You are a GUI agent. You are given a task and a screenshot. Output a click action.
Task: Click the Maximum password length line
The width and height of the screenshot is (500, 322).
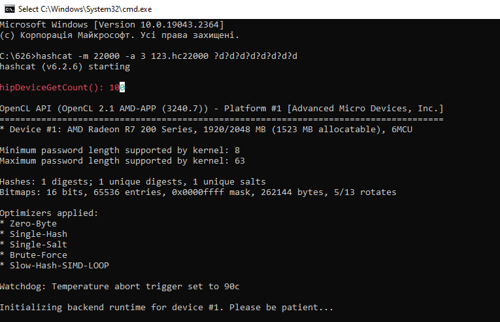122,161
